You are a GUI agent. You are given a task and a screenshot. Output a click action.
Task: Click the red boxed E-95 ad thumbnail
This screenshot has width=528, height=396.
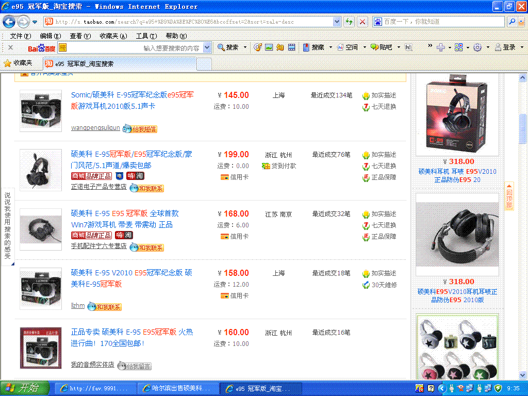click(457, 115)
